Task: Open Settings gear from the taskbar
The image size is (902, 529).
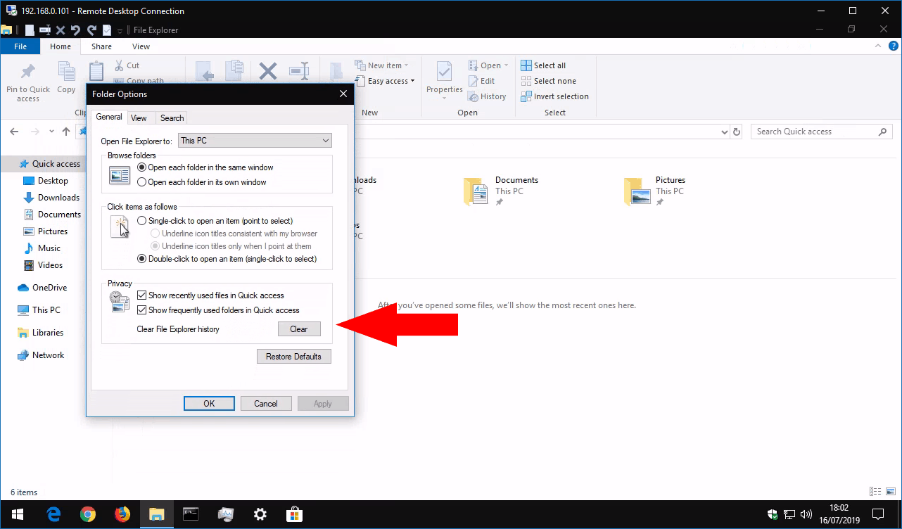Action: click(x=260, y=514)
